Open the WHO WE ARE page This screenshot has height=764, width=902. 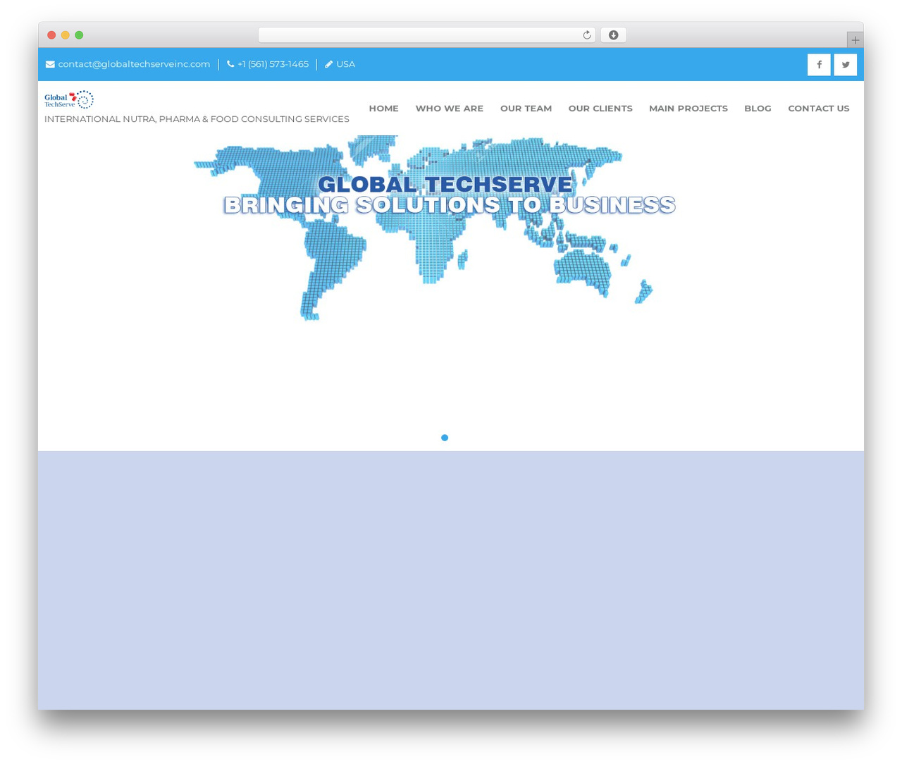[449, 109]
